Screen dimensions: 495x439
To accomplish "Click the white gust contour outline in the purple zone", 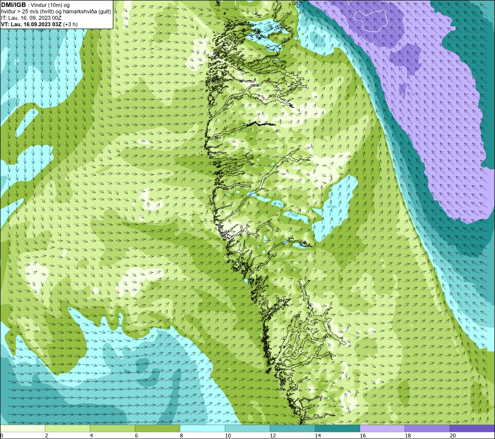I will point(370,21).
